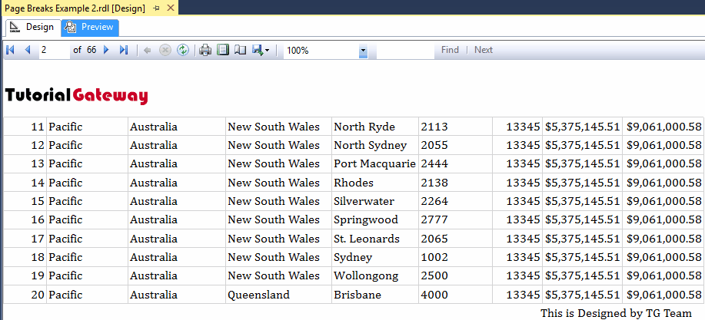The width and height of the screenshot is (705, 320).
Task: Go to the first report page
Action: point(10,50)
